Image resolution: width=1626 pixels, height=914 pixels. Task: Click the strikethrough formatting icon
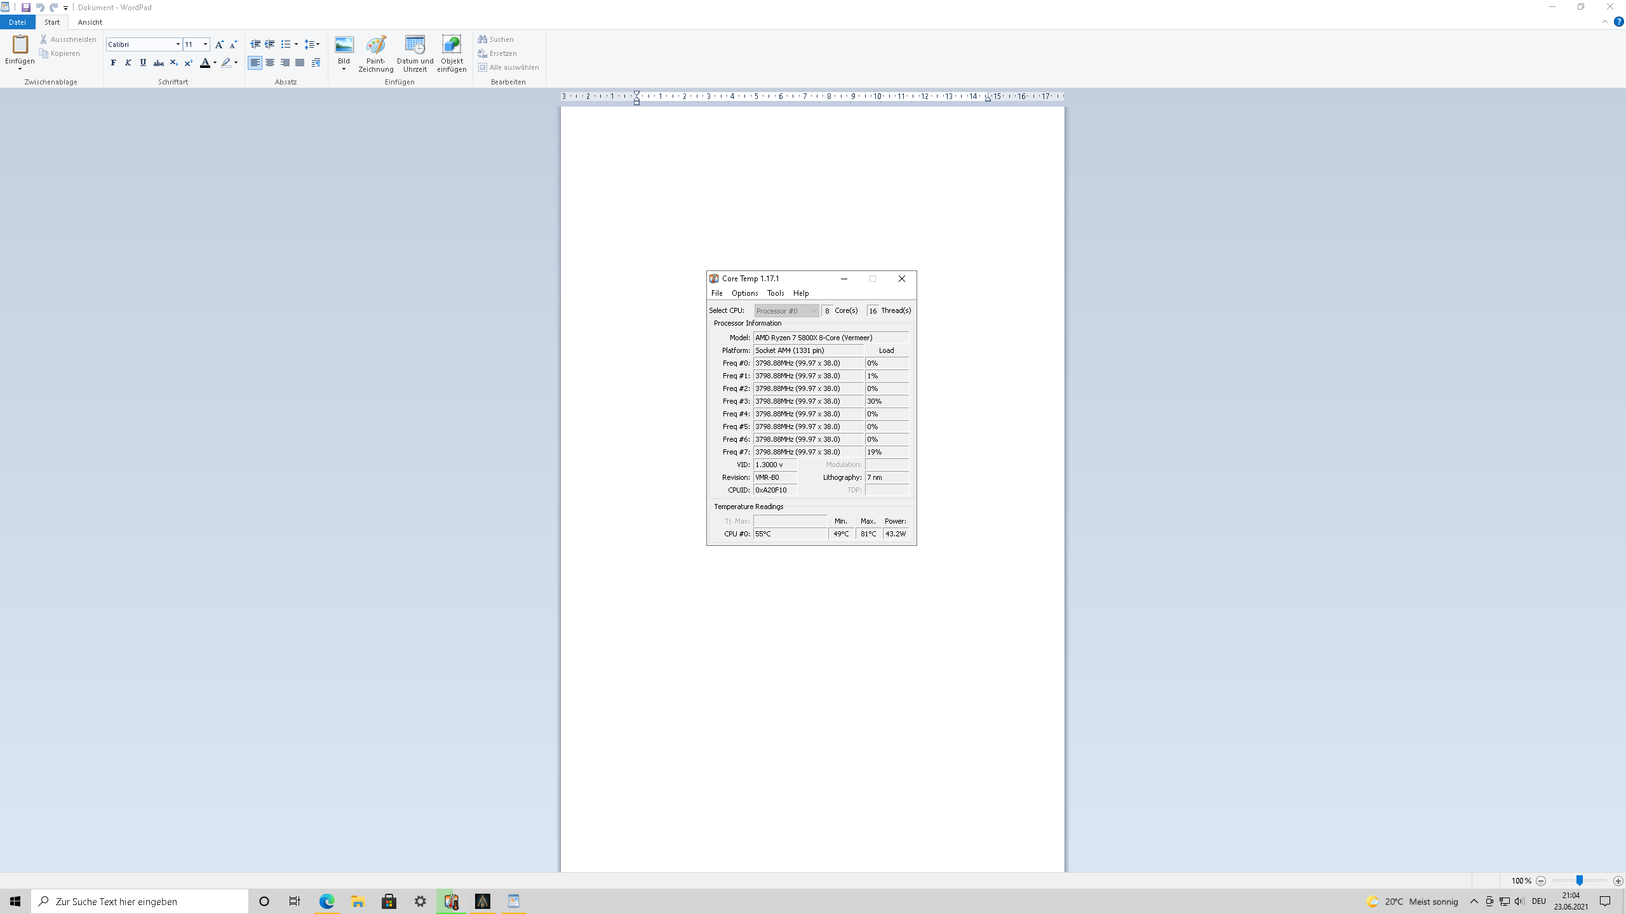[159, 63]
